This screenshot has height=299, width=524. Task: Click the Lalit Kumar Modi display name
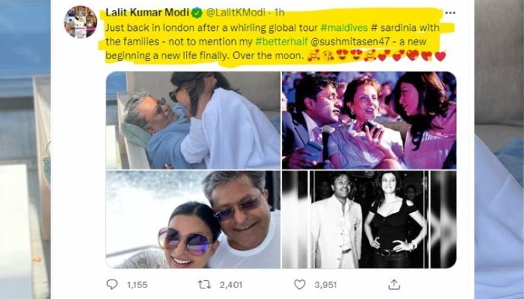pyautogui.click(x=147, y=13)
